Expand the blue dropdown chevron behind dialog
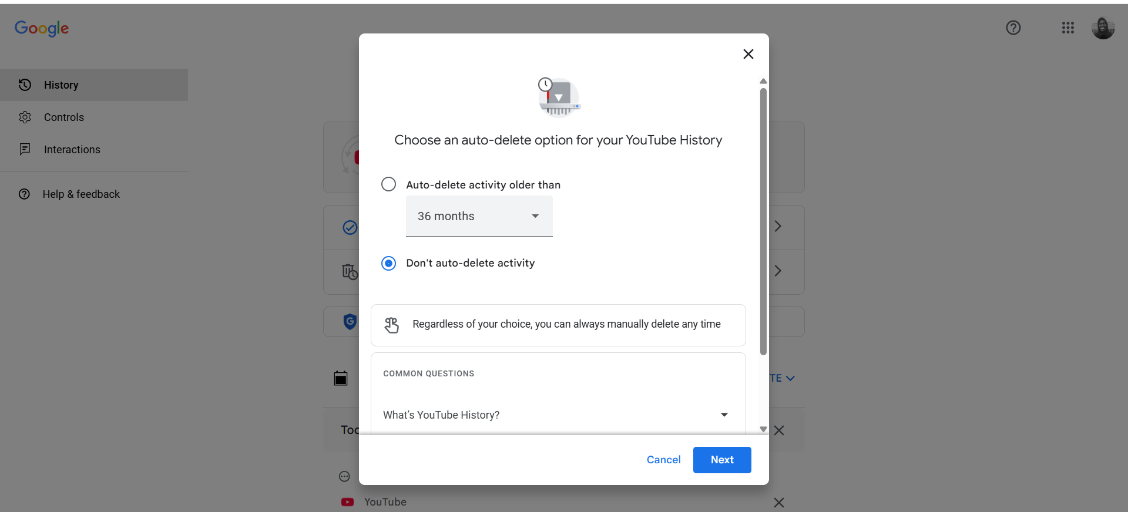1128x512 pixels. [790, 378]
